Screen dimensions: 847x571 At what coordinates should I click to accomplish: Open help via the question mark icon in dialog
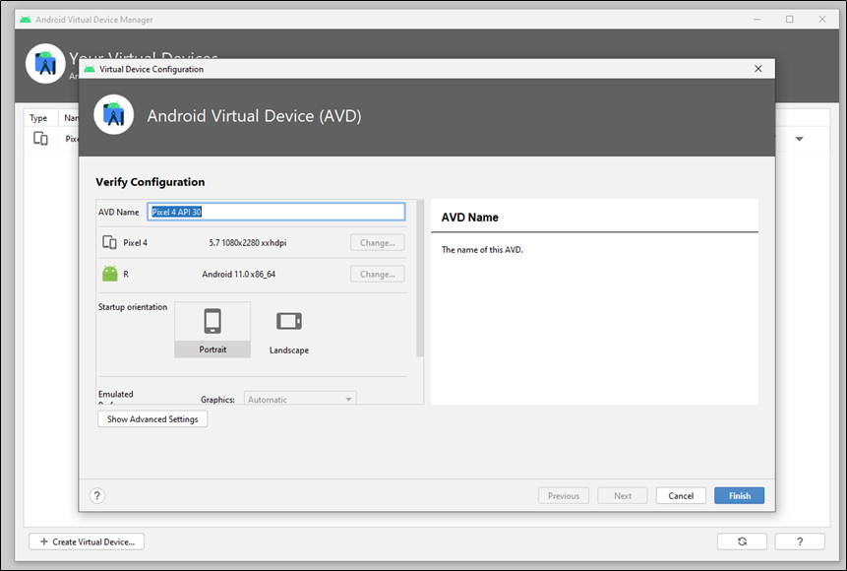pos(97,495)
